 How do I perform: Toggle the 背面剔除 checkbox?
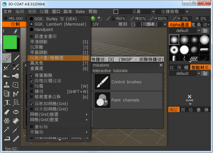coord(32,76)
